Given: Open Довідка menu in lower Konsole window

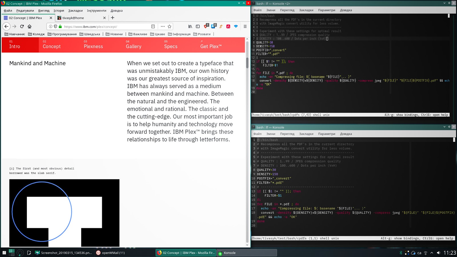Looking at the screenshot, I should tap(346, 134).
